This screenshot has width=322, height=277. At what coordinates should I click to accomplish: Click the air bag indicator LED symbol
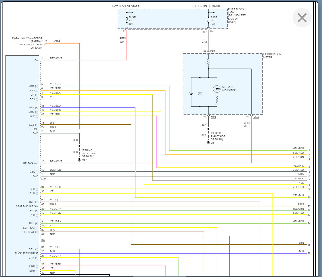(x=217, y=89)
